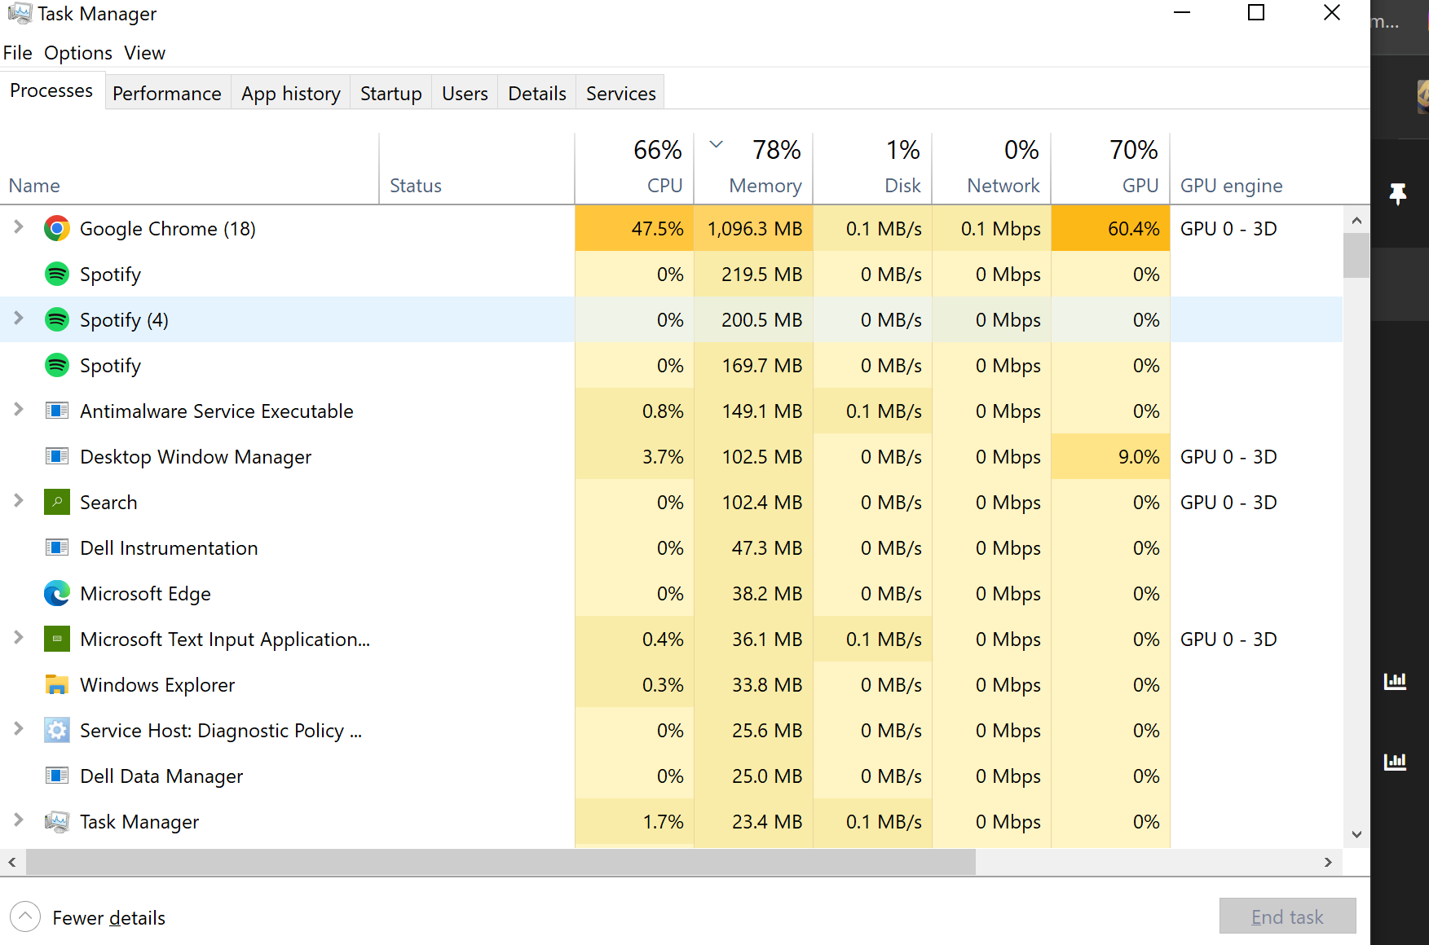The height and width of the screenshot is (945, 1429).
Task: Go to the Users tab
Action: (x=465, y=94)
